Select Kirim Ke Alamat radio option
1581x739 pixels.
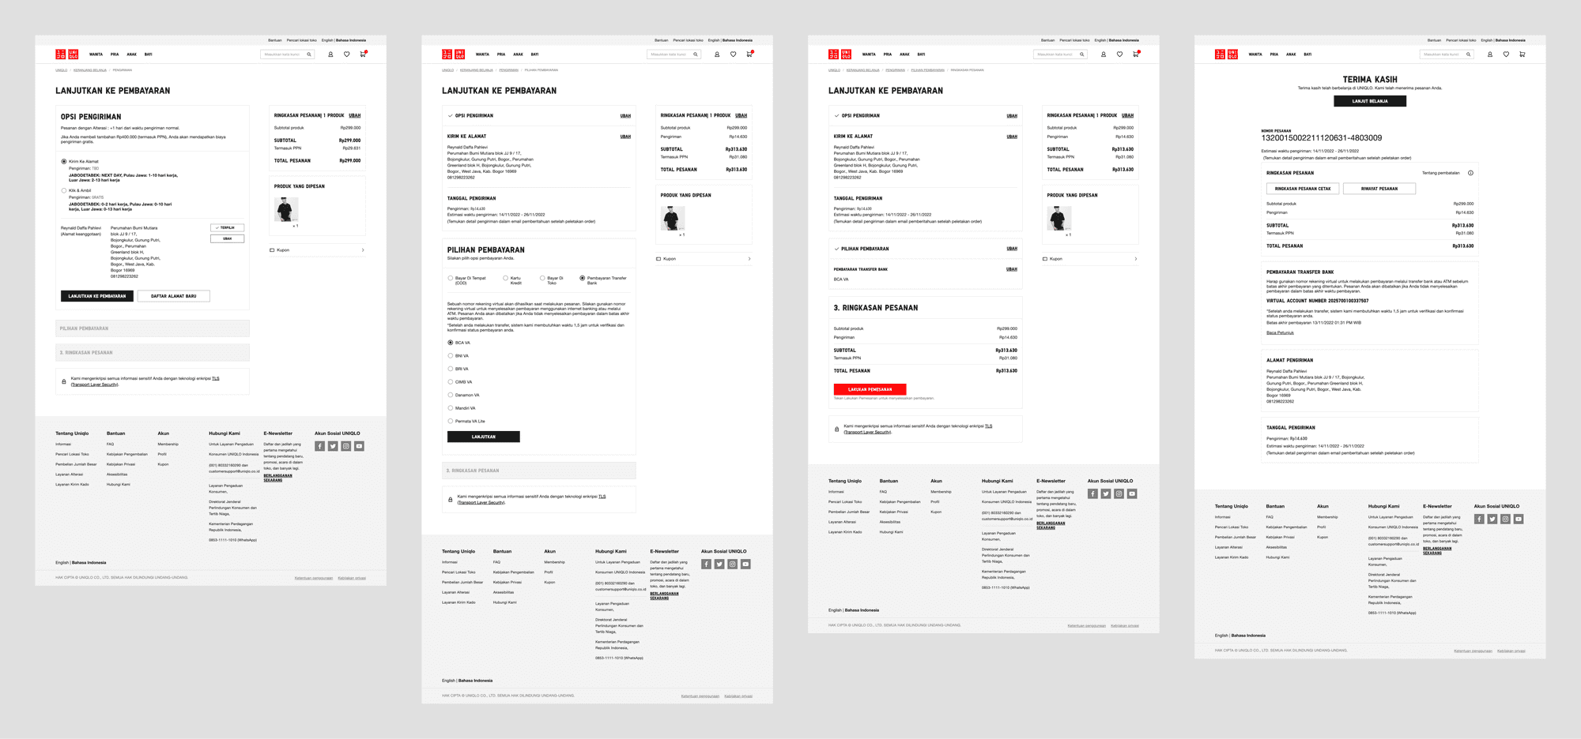pos(64,161)
